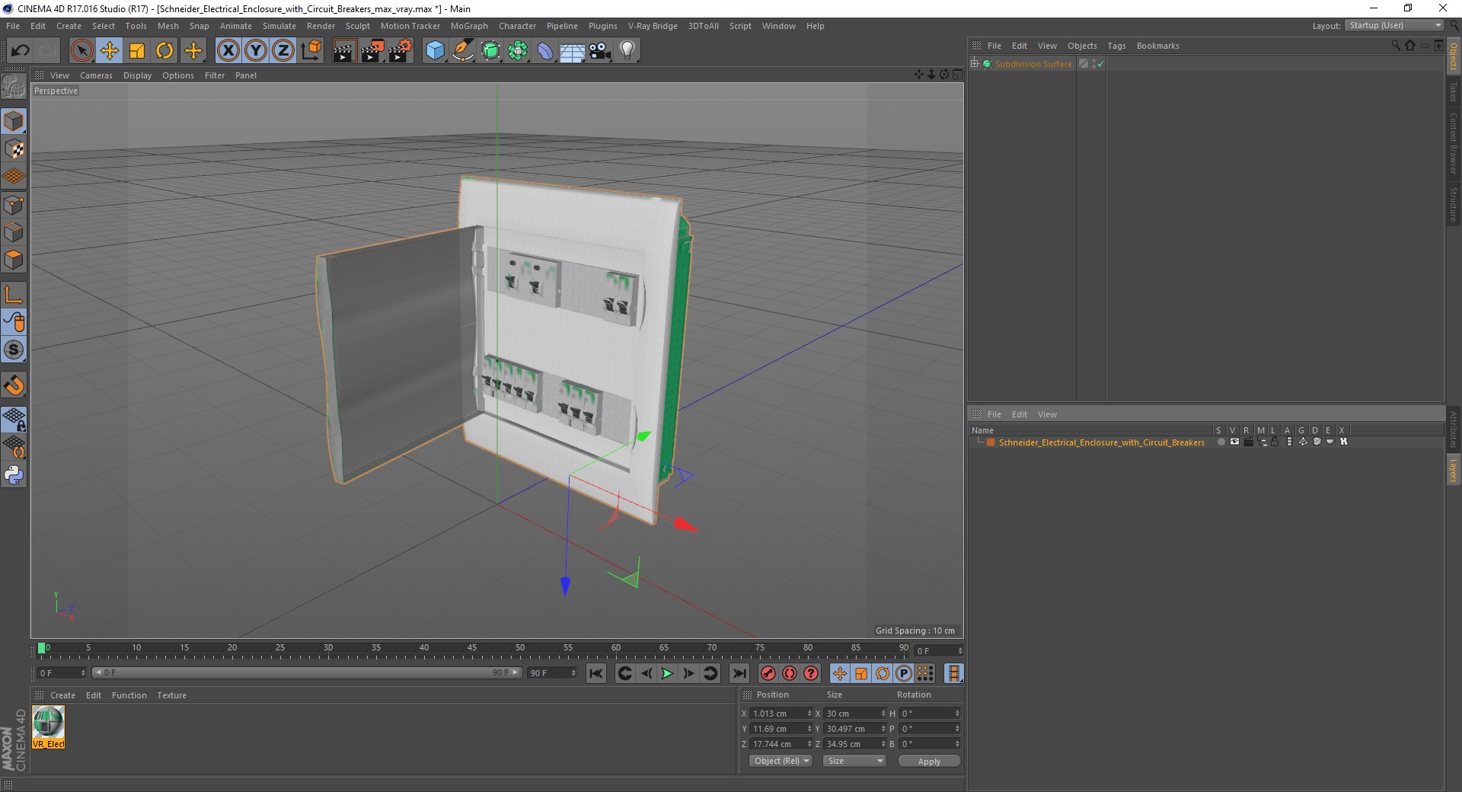Toggle the Snap S icon
The width and height of the screenshot is (1462, 792).
14,350
